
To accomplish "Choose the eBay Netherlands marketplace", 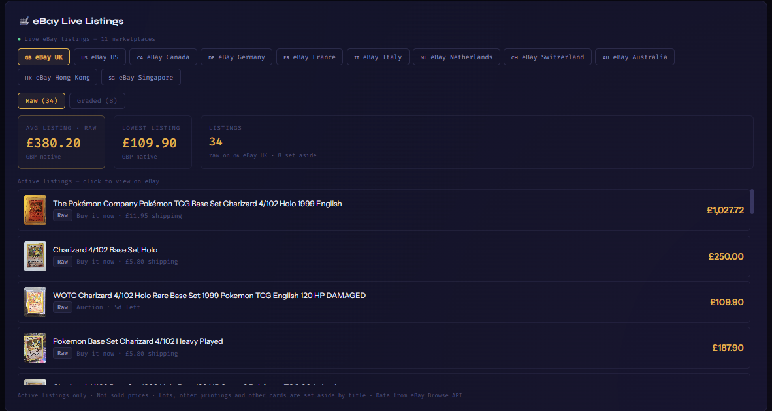I will 457,57.
